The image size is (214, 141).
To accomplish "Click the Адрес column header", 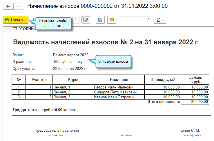I will click(72, 79).
